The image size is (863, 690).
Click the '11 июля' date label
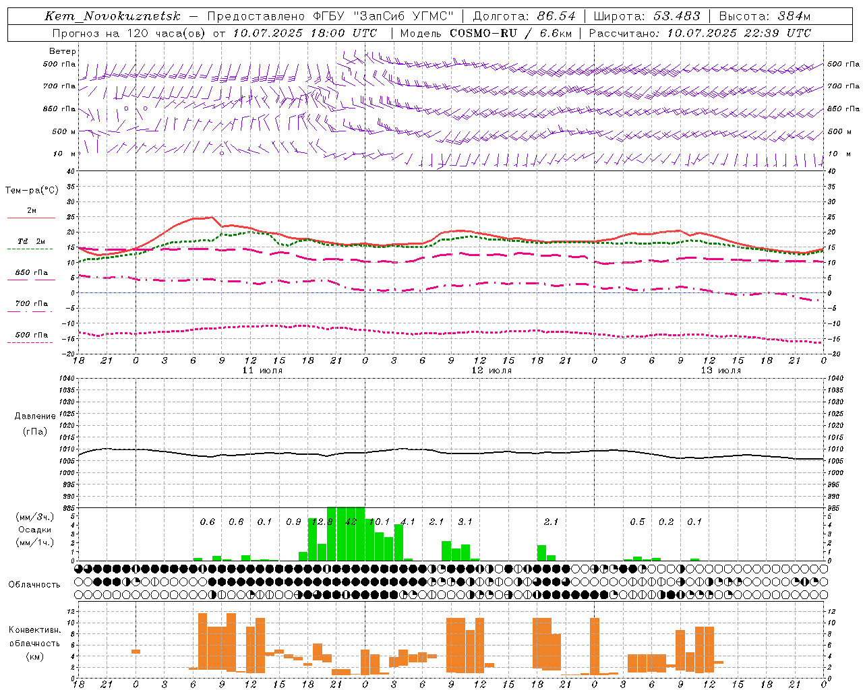pos(262,371)
